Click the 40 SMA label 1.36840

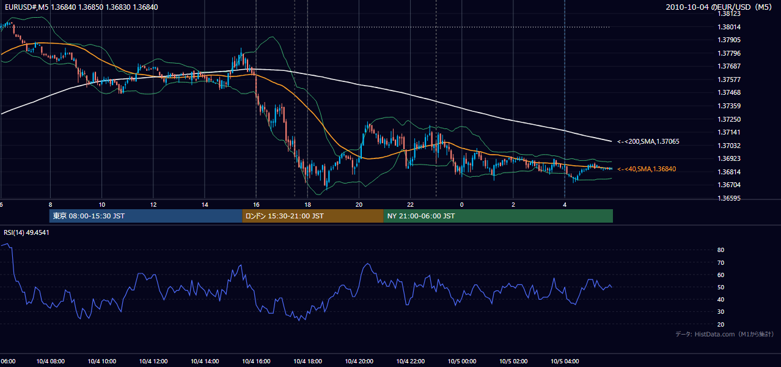coord(647,169)
